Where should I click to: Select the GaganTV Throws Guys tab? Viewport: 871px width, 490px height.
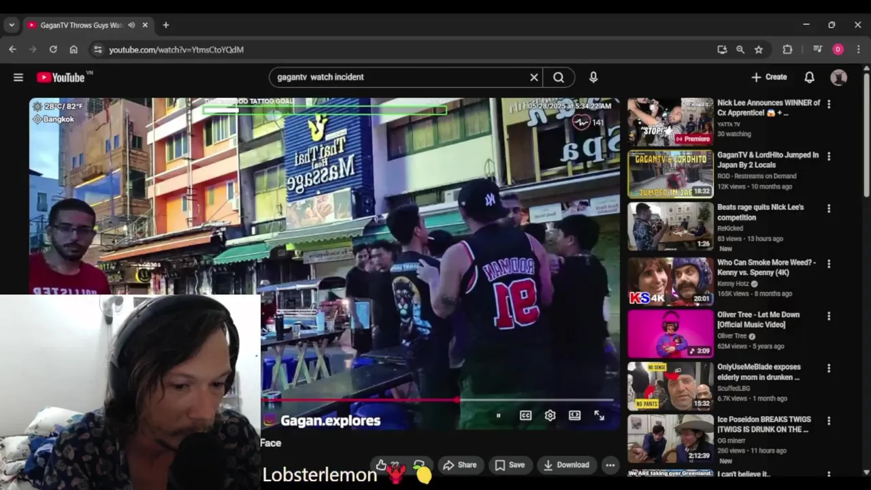[x=80, y=25]
